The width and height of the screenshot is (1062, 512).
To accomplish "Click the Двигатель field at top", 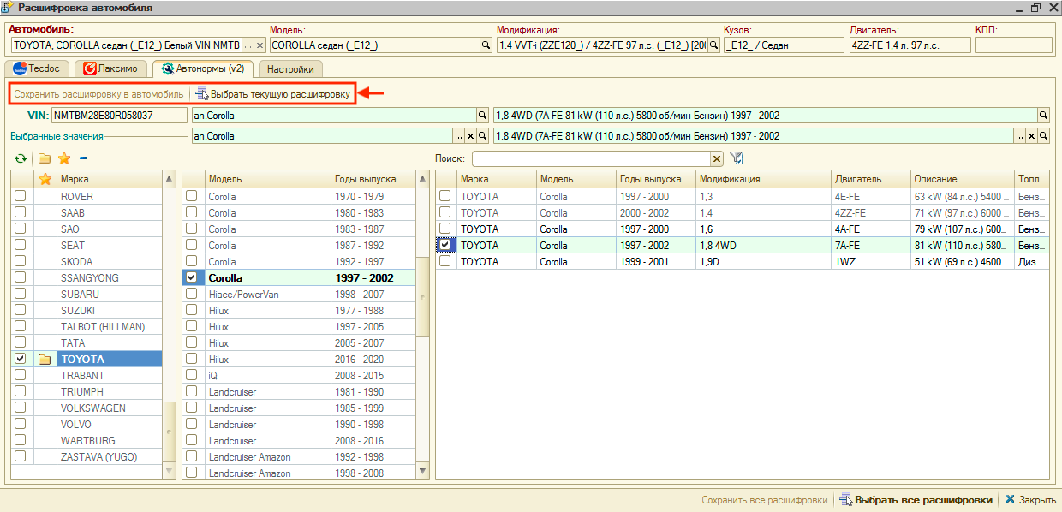I will pyautogui.click(x=910, y=45).
